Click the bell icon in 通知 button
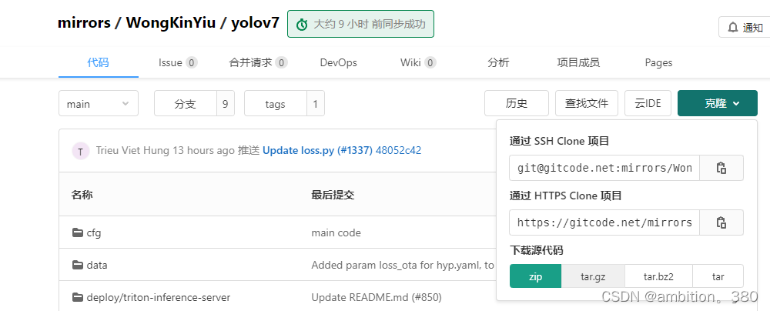 (x=733, y=28)
